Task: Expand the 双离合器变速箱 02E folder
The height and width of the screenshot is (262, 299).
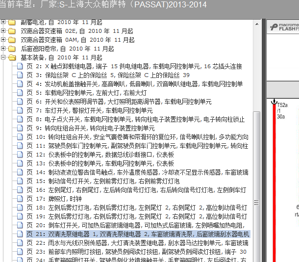Action: [x=3, y=30]
